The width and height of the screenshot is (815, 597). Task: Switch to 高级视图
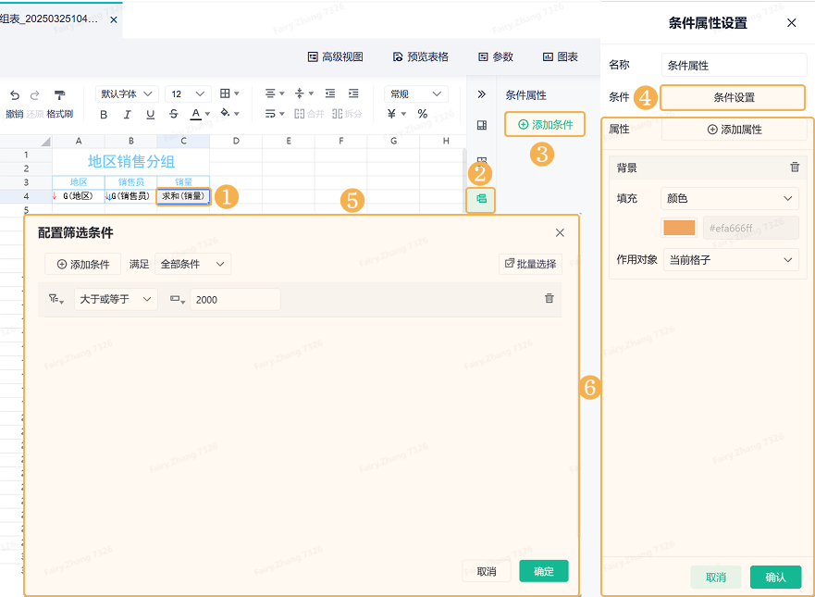335,57
